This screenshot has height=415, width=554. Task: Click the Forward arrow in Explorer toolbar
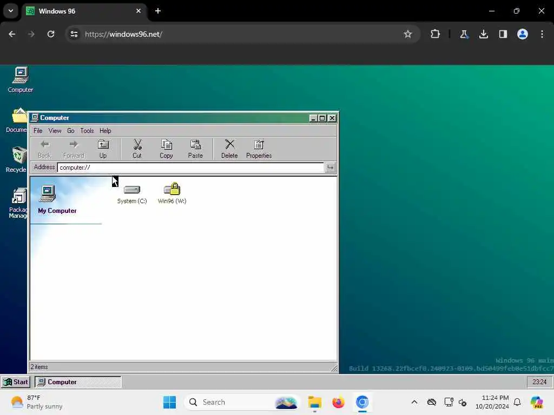(74, 149)
